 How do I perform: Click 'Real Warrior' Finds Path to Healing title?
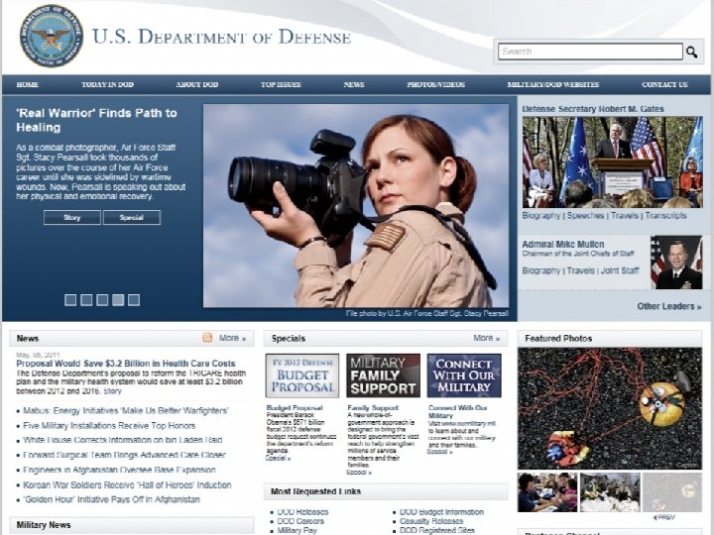[96, 120]
